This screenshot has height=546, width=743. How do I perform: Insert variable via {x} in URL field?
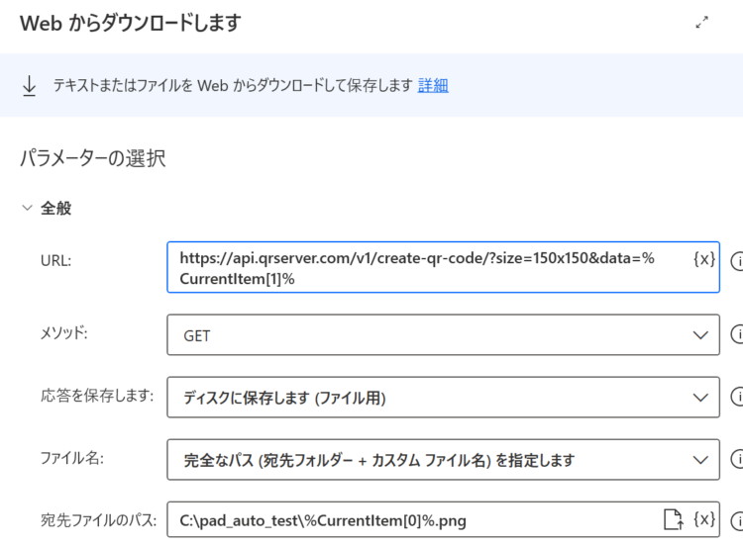(x=704, y=259)
